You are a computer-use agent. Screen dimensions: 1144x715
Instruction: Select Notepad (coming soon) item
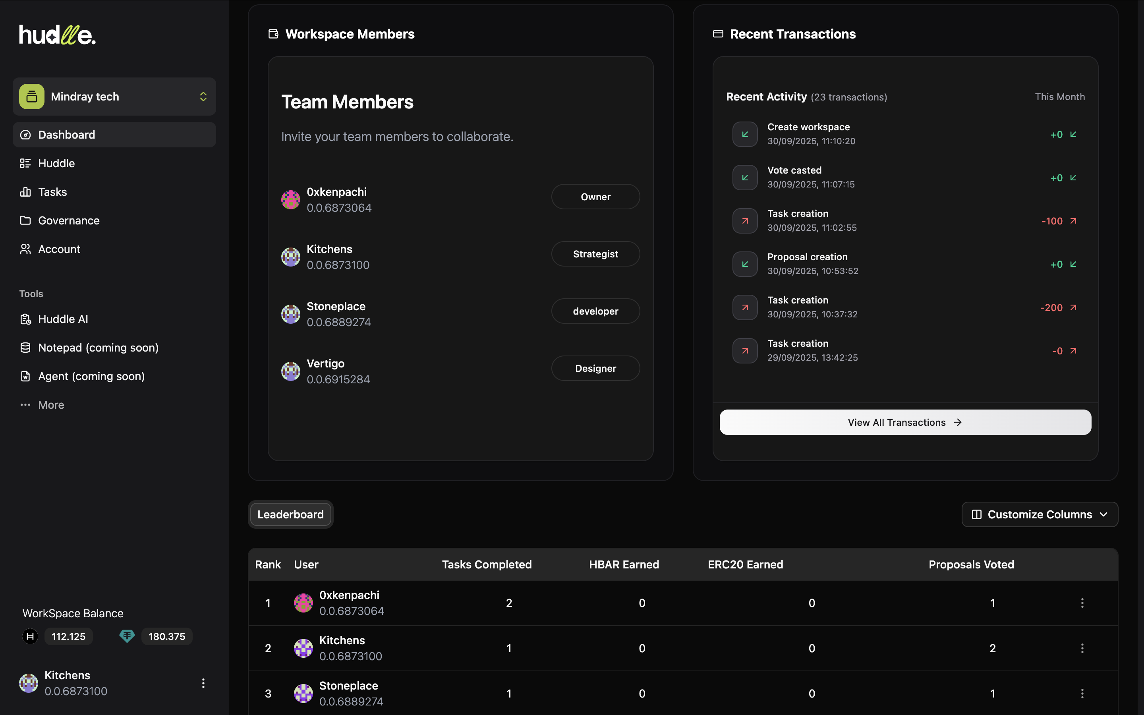pos(114,348)
